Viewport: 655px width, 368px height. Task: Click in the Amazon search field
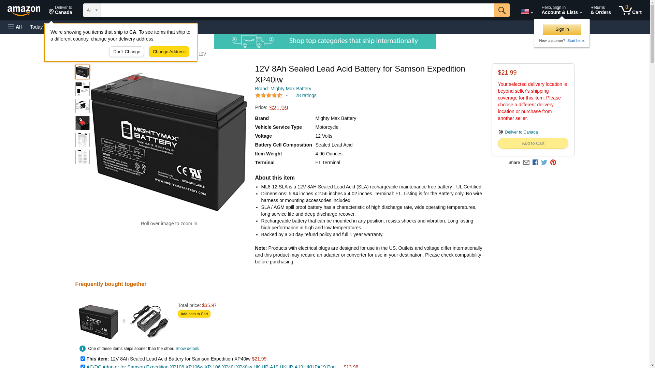point(297,10)
